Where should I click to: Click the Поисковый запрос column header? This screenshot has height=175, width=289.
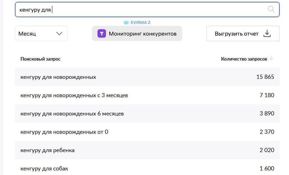pyautogui.click(x=40, y=59)
